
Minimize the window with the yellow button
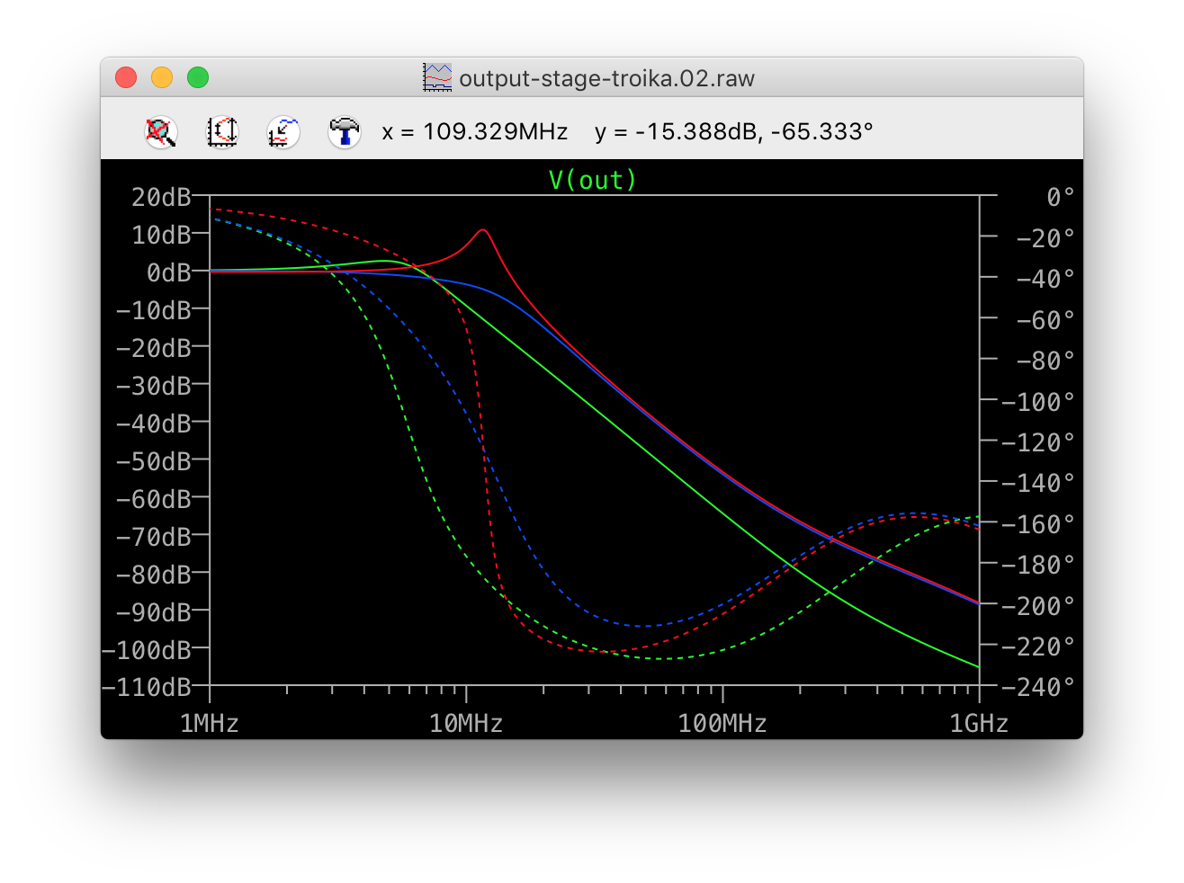[162, 78]
